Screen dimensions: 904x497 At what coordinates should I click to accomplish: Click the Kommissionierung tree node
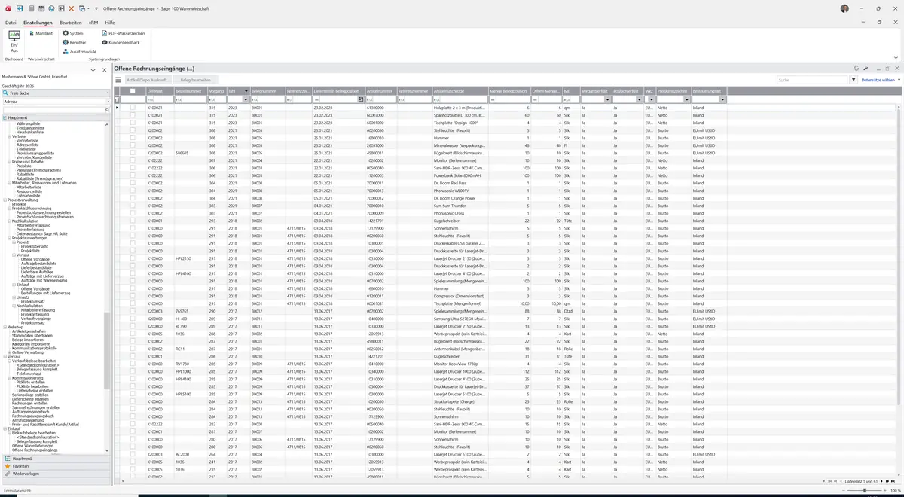tap(29, 377)
